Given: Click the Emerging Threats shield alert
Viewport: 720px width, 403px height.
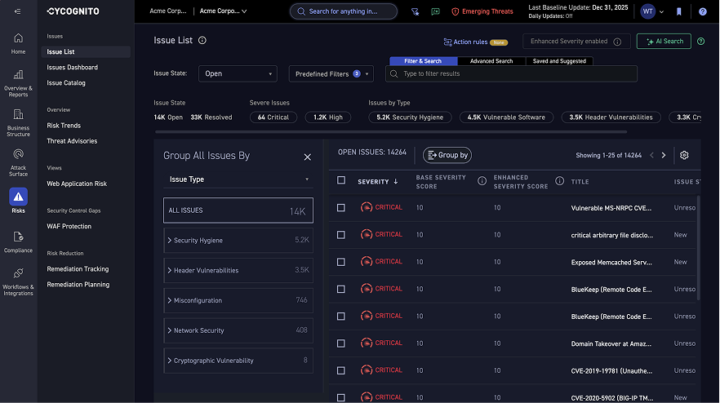Looking at the screenshot, I should pos(482,11).
